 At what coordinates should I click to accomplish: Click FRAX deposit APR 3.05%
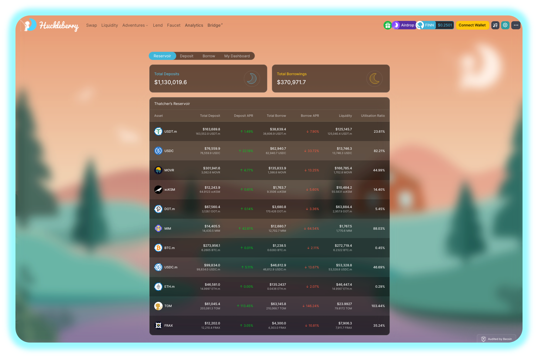pyautogui.click(x=247, y=326)
